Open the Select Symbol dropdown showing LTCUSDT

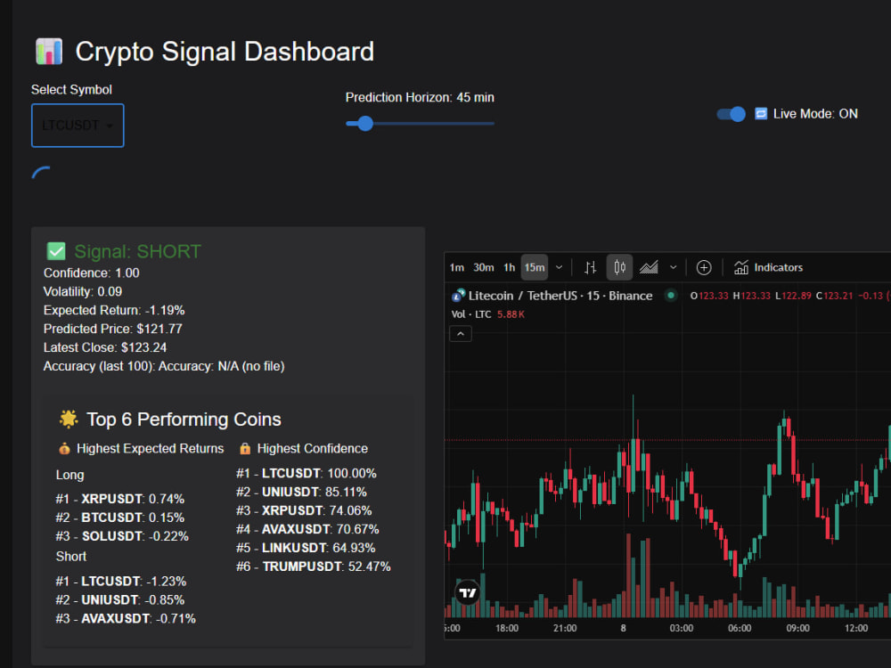[78, 126]
